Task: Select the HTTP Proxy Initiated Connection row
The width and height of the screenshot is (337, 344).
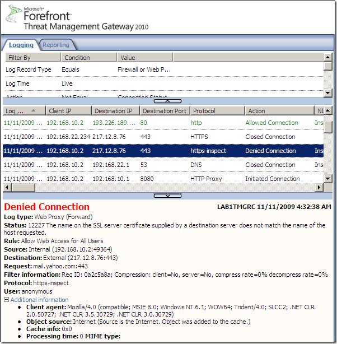Action: point(163,179)
